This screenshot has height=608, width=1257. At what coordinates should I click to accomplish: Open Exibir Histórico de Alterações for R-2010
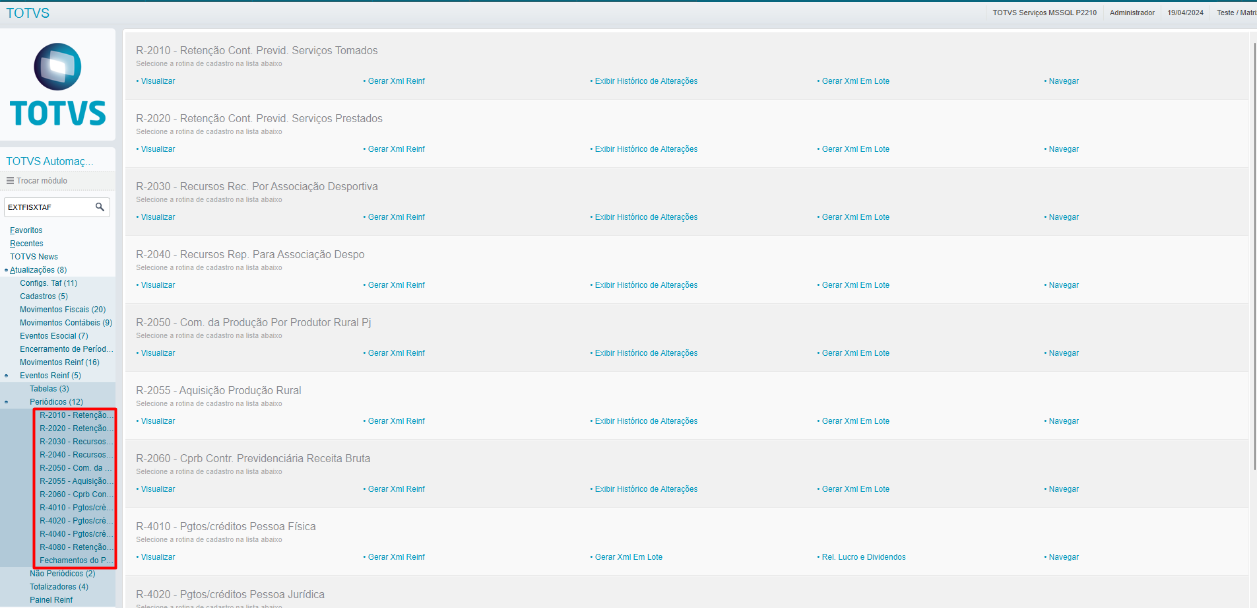click(x=646, y=81)
